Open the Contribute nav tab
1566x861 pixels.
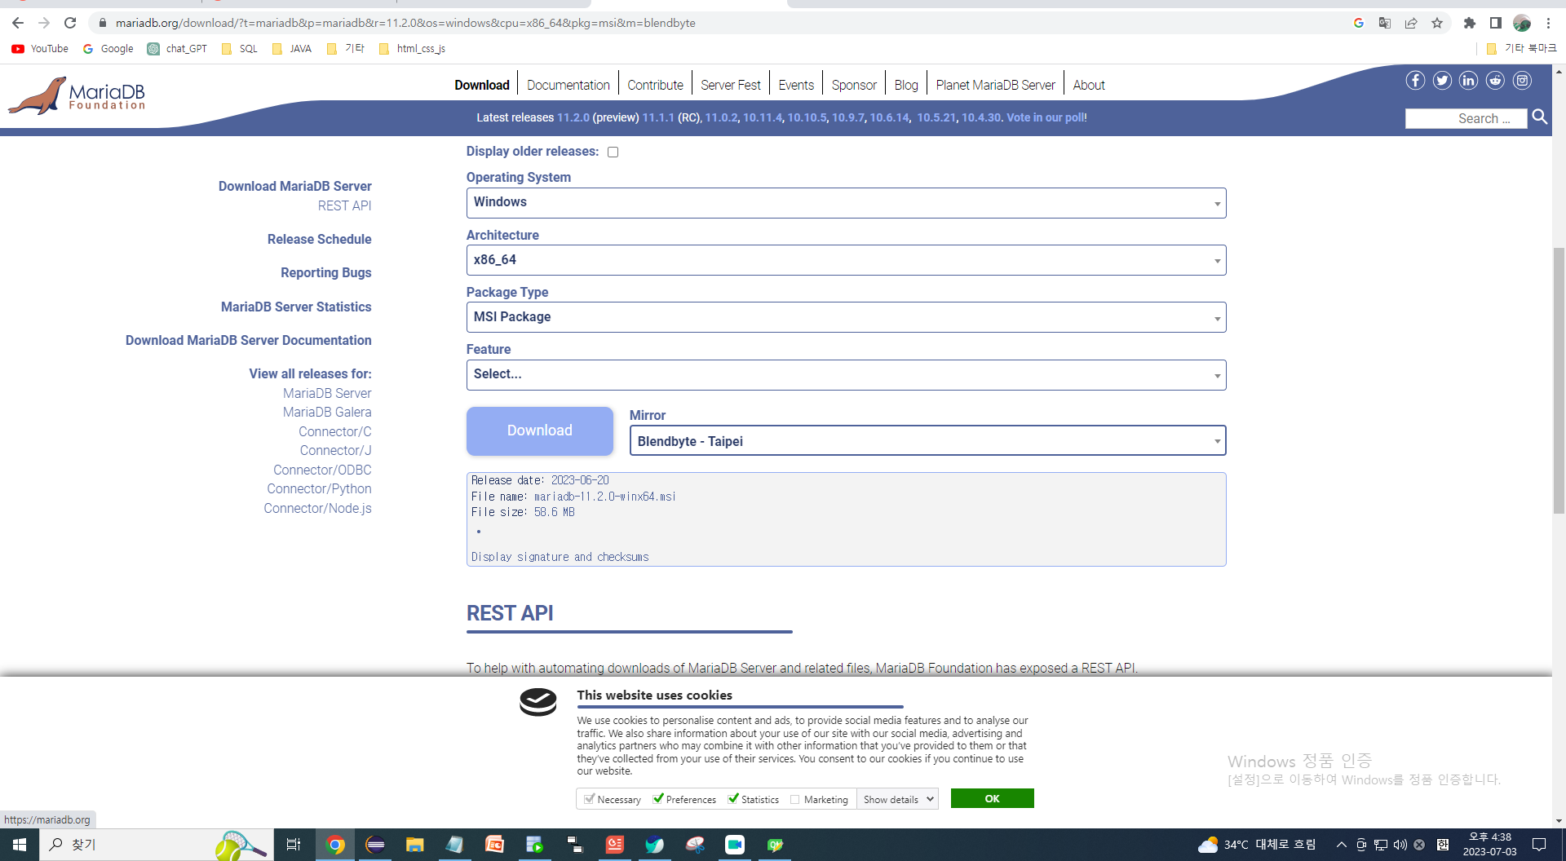(x=655, y=85)
